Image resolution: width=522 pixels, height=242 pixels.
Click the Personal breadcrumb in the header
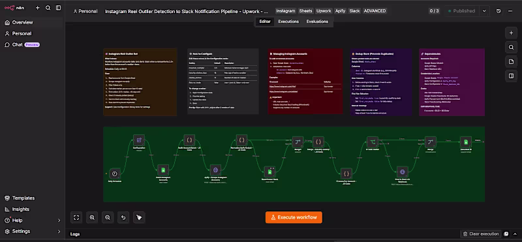[85, 11]
